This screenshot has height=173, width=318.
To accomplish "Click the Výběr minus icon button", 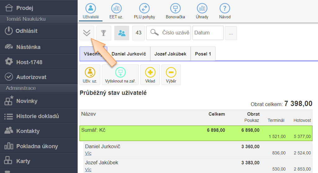I will tap(171, 75).
